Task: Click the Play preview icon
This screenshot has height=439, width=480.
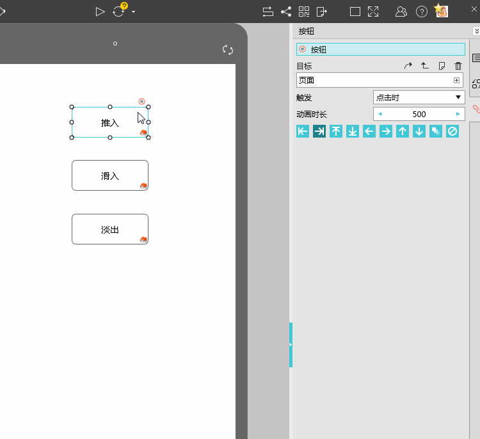Action: [100, 12]
